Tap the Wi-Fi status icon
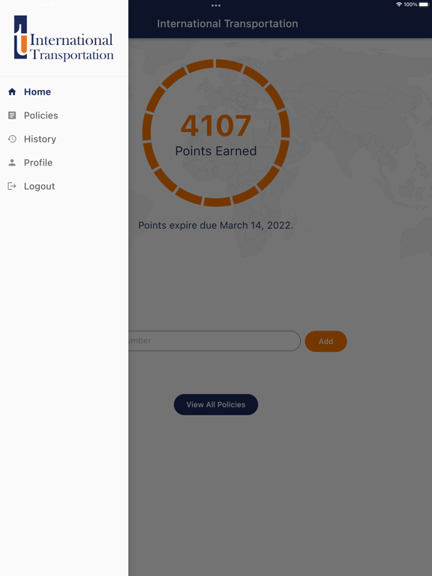The width and height of the screenshot is (432, 576). pos(399,4)
